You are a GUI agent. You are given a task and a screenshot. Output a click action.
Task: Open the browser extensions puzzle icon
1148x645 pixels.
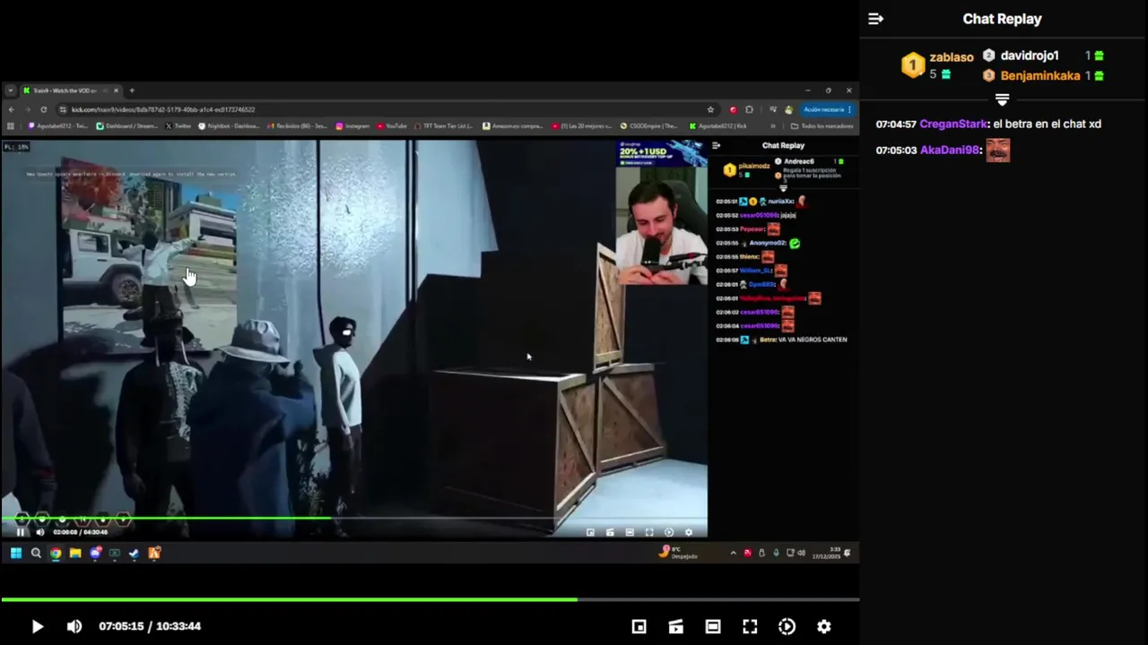749,109
